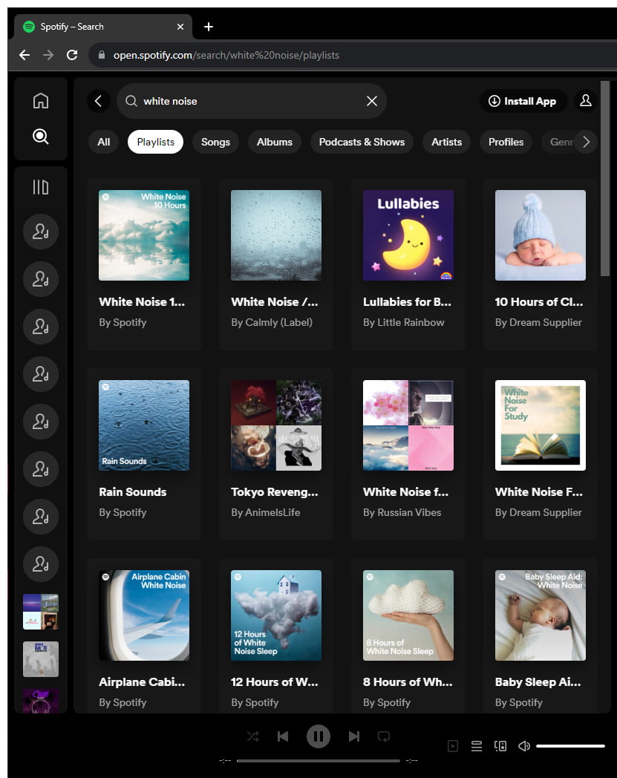Clear the white noise search query
The height and width of the screenshot is (778, 617).
(372, 101)
